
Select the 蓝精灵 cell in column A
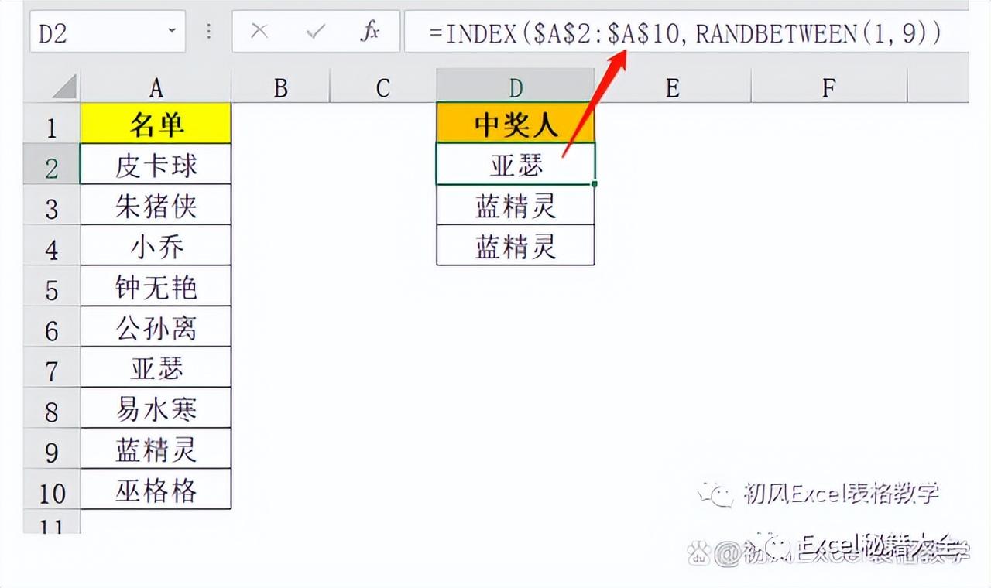click(156, 449)
